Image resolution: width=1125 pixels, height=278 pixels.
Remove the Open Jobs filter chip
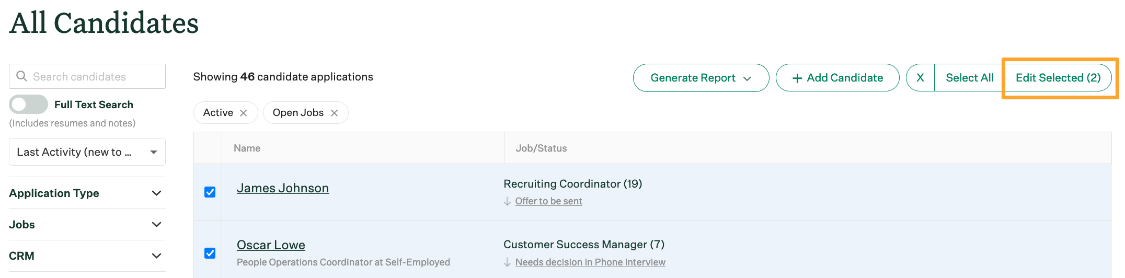[x=335, y=113]
